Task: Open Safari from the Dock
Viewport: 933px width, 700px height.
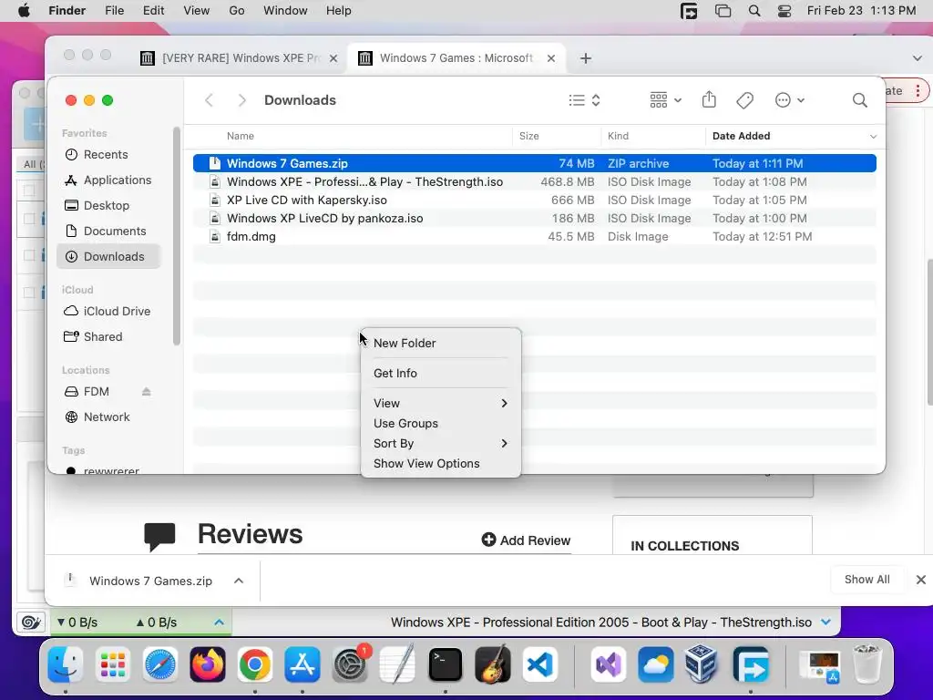Action: point(160,664)
